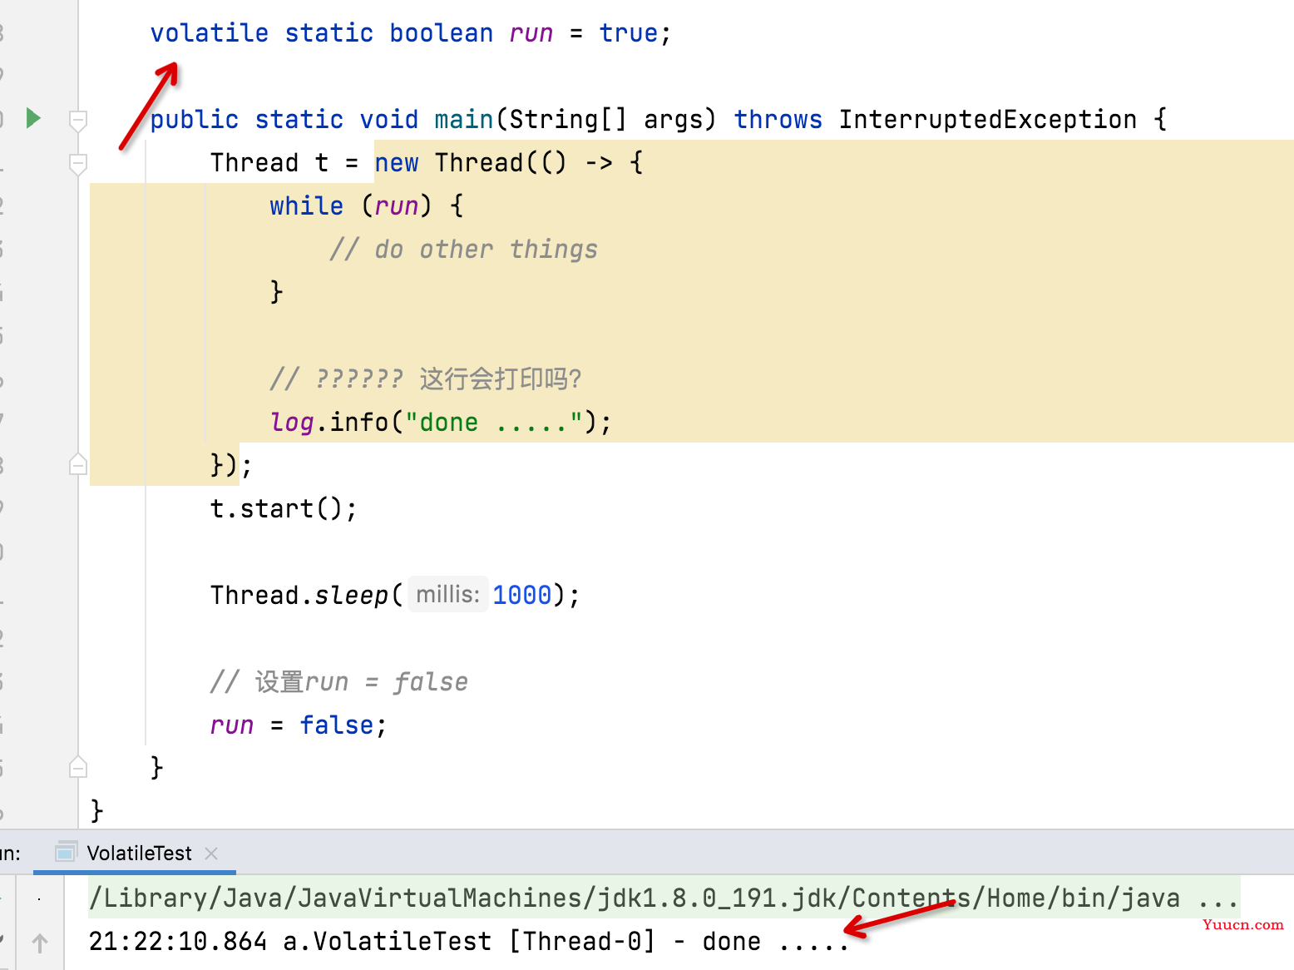Screen dimensions: 1294x970
Task: Click 'false' in run = false statement
Action: (337, 725)
